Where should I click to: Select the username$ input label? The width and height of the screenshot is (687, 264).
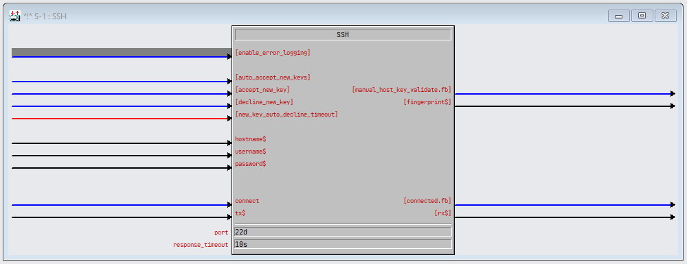(x=251, y=152)
